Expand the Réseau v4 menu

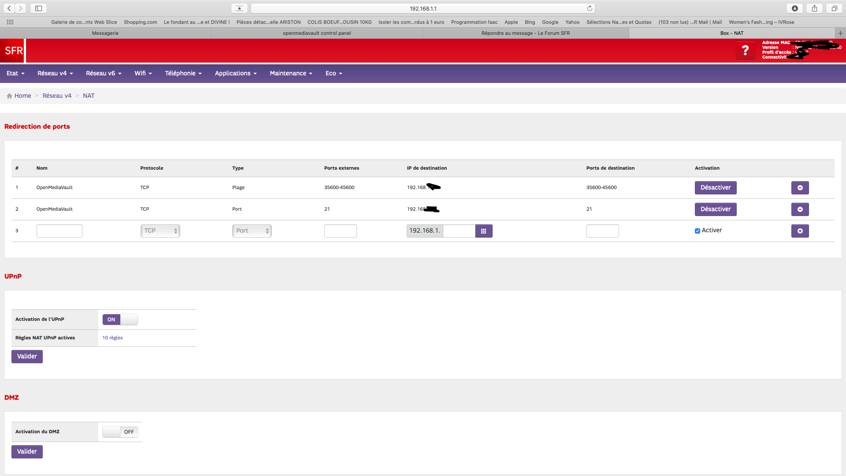click(x=55, y=73)
